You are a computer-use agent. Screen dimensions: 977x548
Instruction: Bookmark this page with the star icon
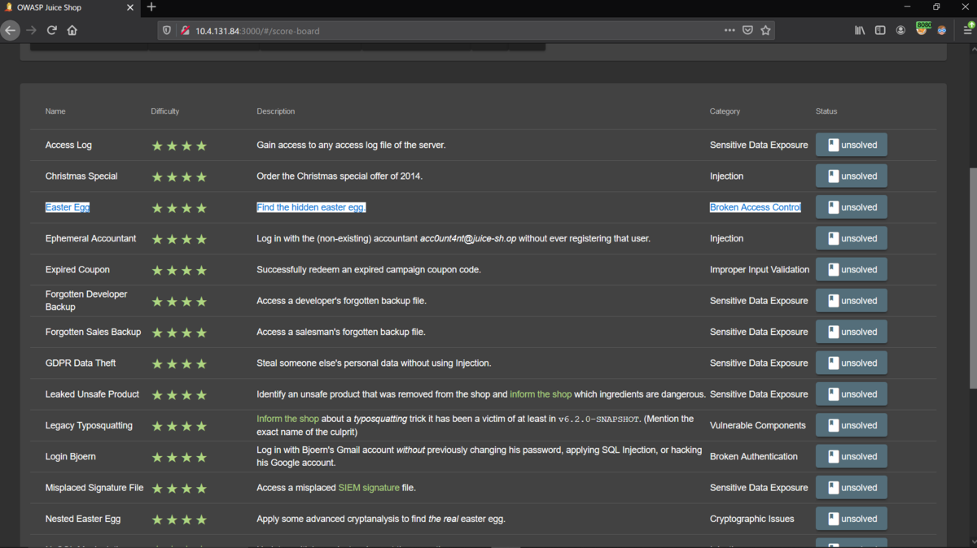(x=765, y=30)
